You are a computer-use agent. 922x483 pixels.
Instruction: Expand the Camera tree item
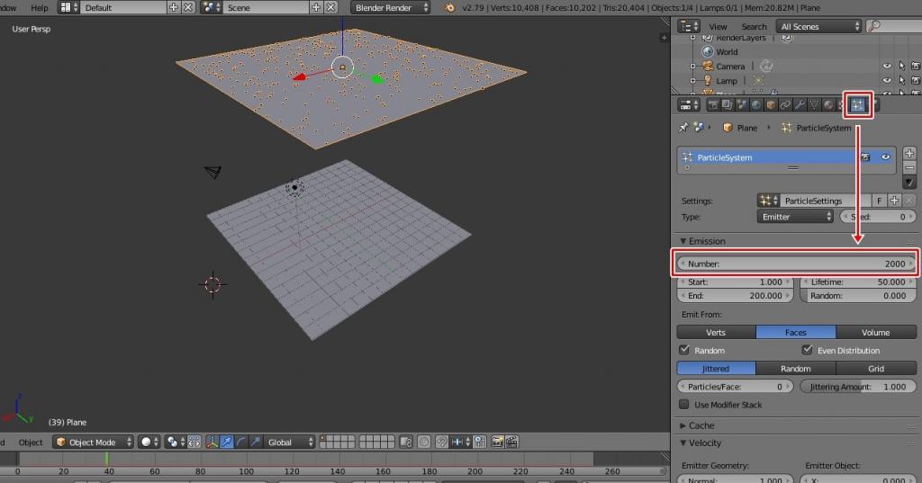coord(693,66)
